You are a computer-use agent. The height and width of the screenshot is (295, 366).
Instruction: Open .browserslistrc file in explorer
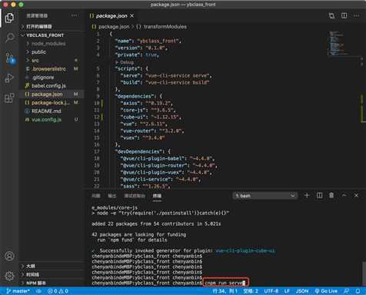[x=52, y=69]
